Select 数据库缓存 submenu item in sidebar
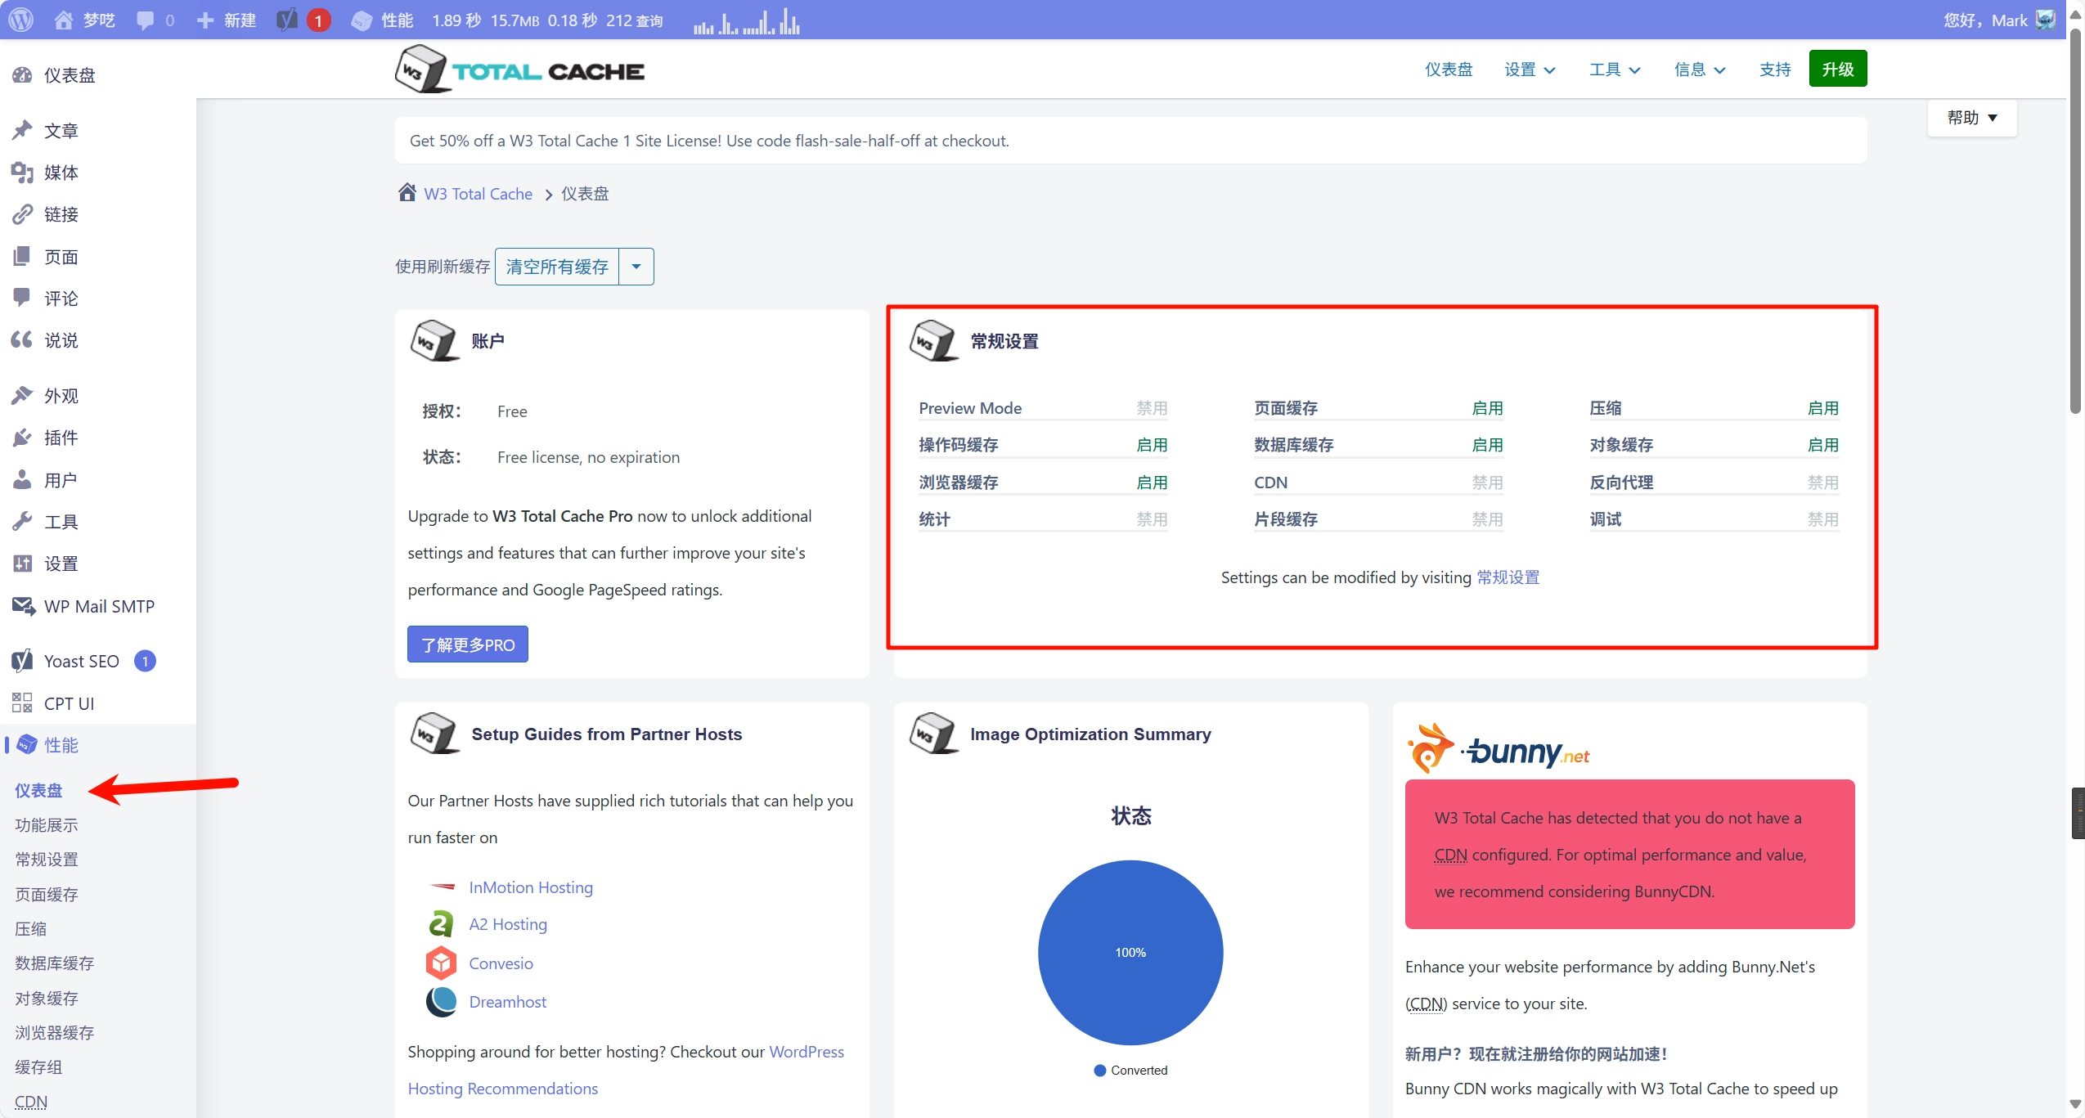The width and height of the screenshot is (2085, 1118). [55, 963]
